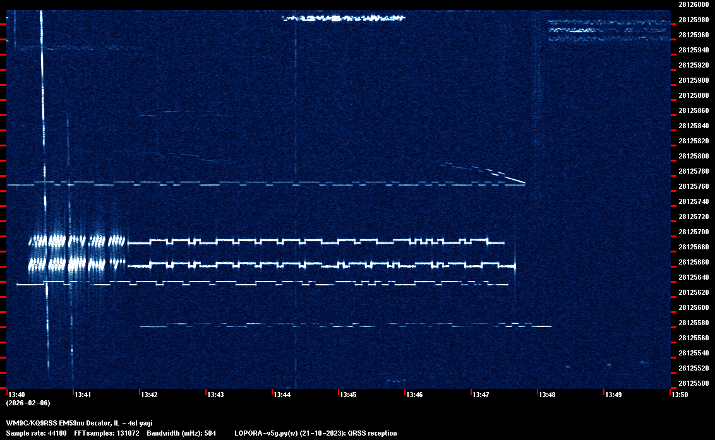Click the 13:42 time axis label
The width and height of the screenshot is (715, 440).
coord(149,395)
